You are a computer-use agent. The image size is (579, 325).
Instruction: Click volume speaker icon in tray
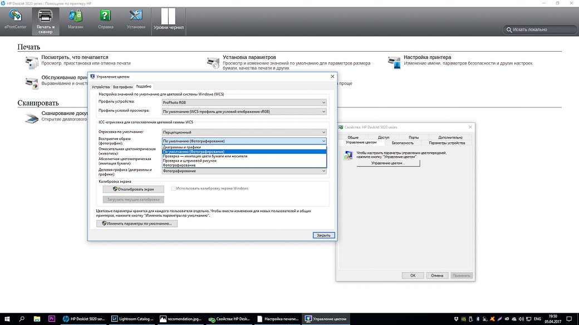(521, 319)
